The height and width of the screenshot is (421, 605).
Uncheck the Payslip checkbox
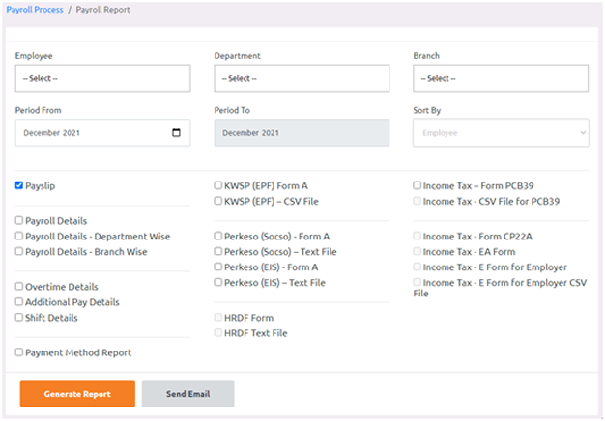tap(20, 185)
